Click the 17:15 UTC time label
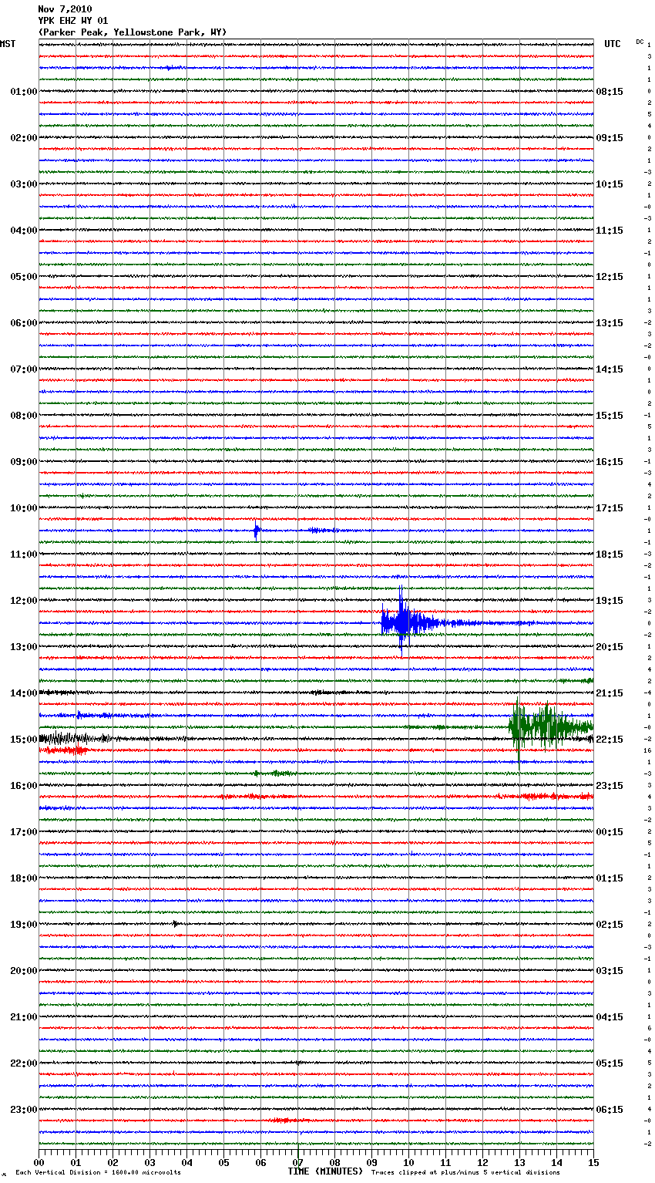This screenshot has width=655, height=1183. (x=610, y=508)
